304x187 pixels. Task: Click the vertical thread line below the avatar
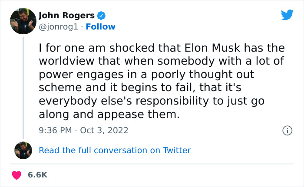[x=23, y=87]
